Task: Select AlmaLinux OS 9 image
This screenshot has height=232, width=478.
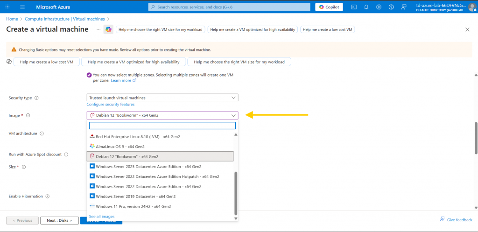Action: [160, 146]
